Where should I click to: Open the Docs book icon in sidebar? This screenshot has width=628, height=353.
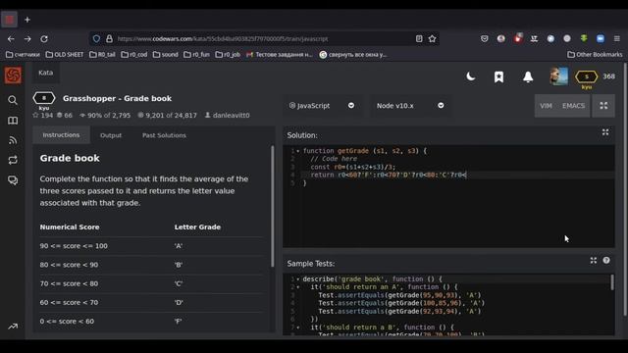pyautogui.click(x=13, y=121)
